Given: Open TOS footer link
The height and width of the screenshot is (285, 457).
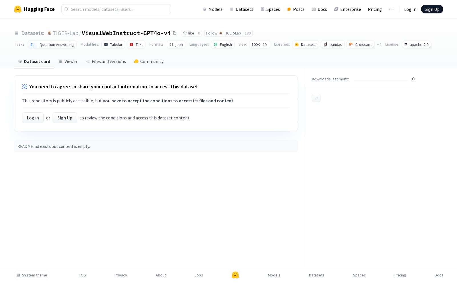Looking at the screenshot, I should click(82, 275).
